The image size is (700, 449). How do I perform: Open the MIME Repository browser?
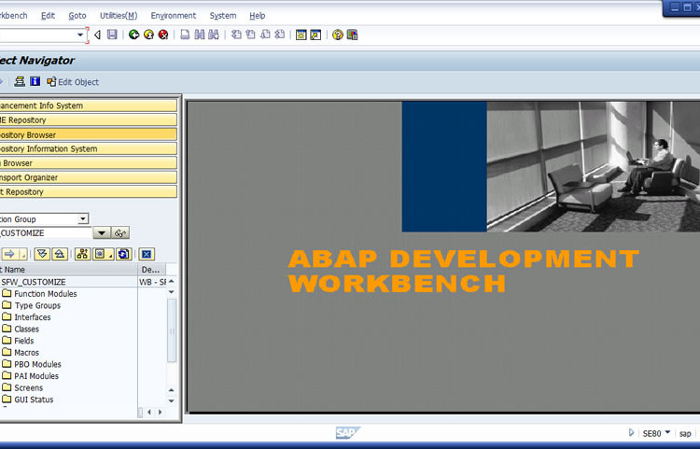(x=89, y=120)
